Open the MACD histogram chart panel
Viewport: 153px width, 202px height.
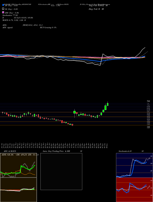point(18,190)
